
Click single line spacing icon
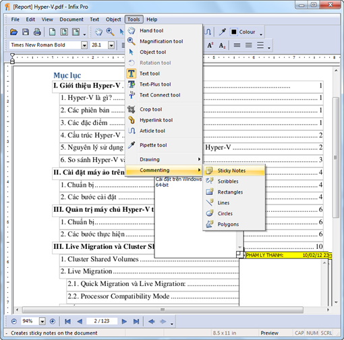(237, 45)
